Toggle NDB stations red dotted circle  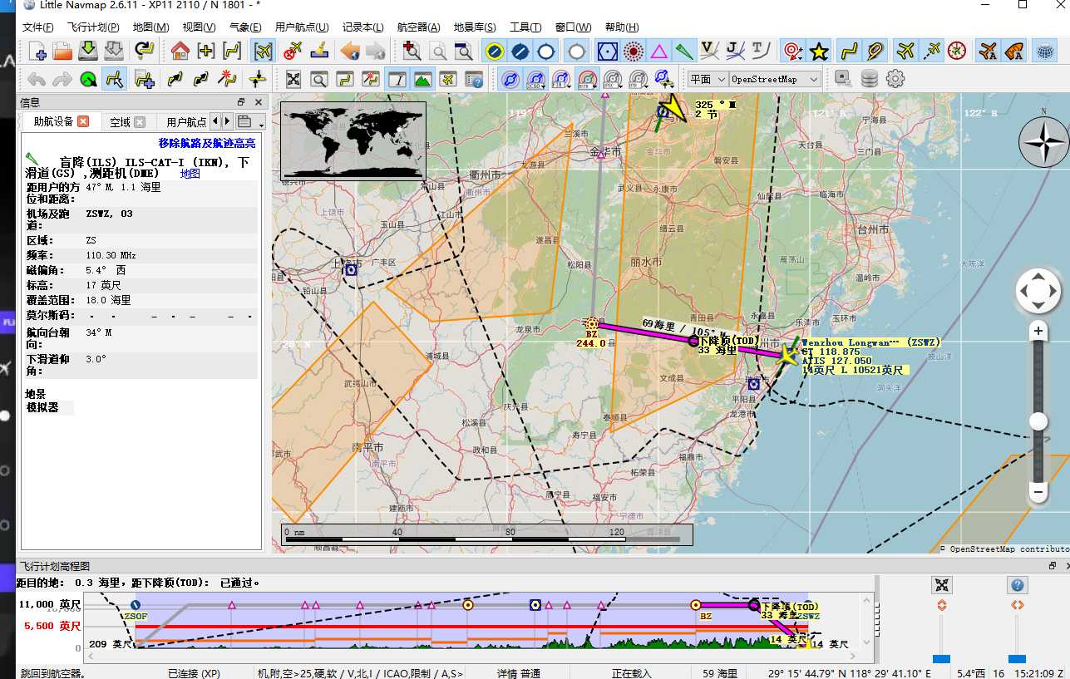[634, 52]
